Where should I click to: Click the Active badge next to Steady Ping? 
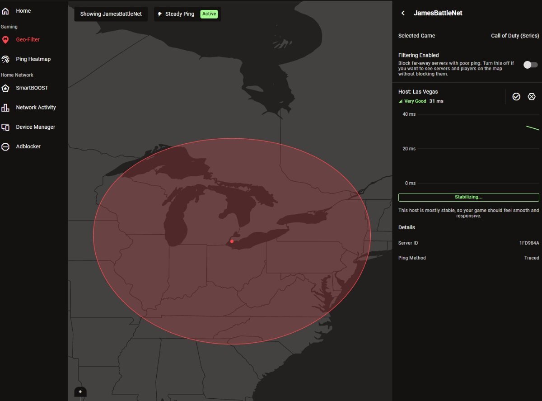[x=209, y=14]
